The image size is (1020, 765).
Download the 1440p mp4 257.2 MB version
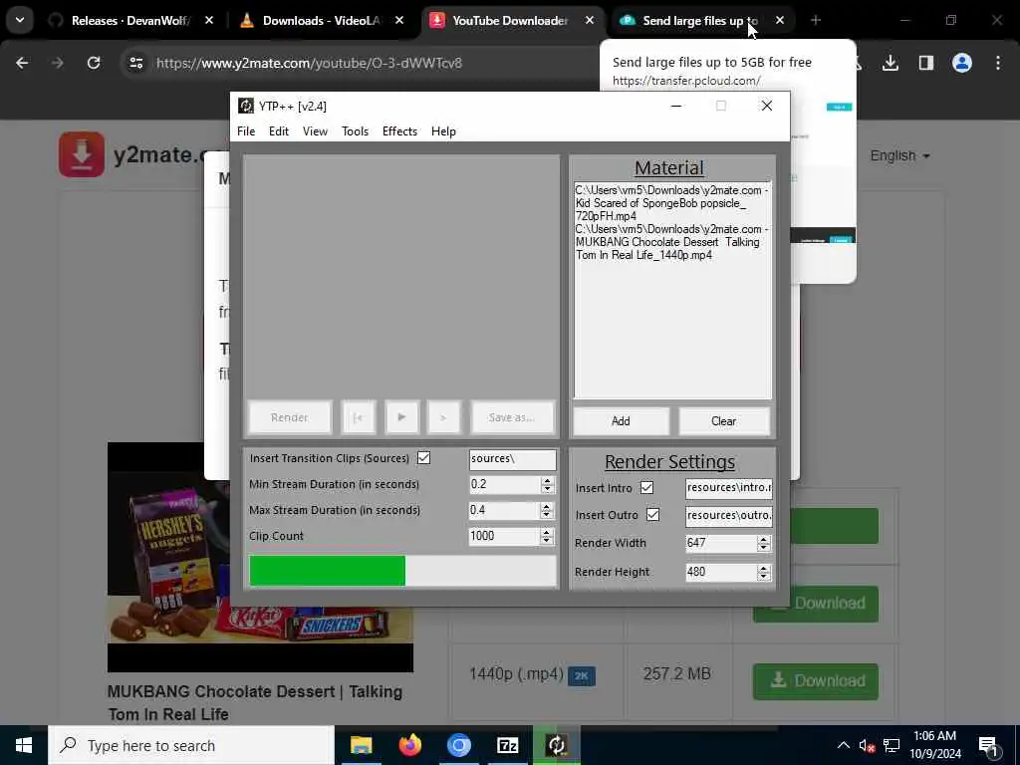[x=816, y=681]
